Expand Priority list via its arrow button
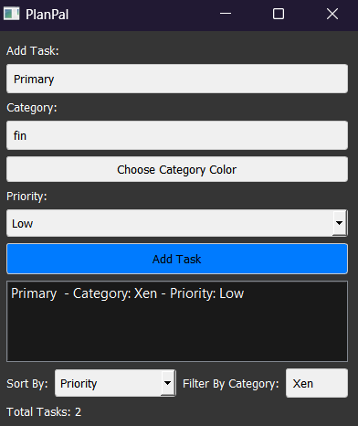 [x=339, y=223]
